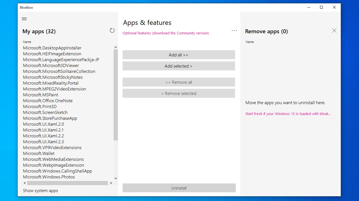Select Microsoft.HEIFImageExtension
This screenshot has width=359, height=201.
(x=52, y=54)
